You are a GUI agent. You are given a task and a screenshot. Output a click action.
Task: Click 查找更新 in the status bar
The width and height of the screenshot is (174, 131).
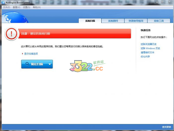[x=167, y=127]
